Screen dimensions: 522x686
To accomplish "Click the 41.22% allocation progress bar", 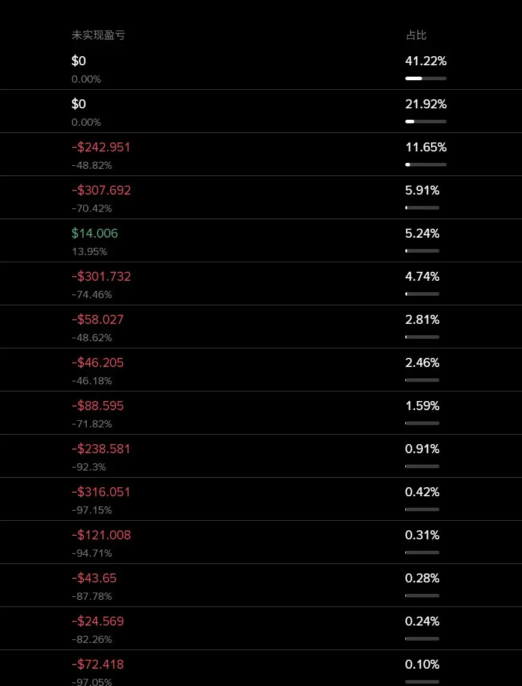I will pyautogui.click(x=426, y=78).
